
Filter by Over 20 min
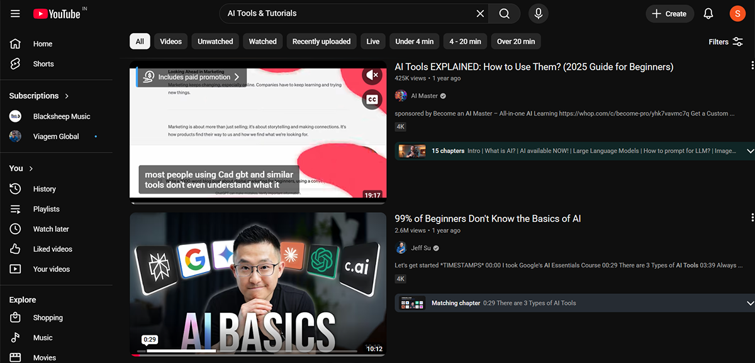[x=516, y=41]
